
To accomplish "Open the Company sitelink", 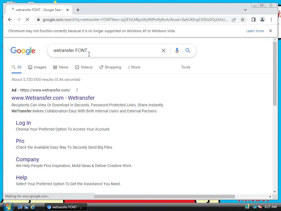I will pyautogui.click(x=27, y=159).
